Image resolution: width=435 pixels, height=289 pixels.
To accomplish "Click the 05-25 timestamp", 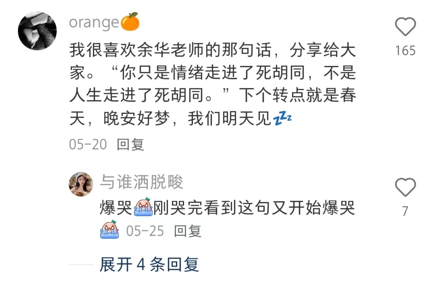I will coord(145,231).
